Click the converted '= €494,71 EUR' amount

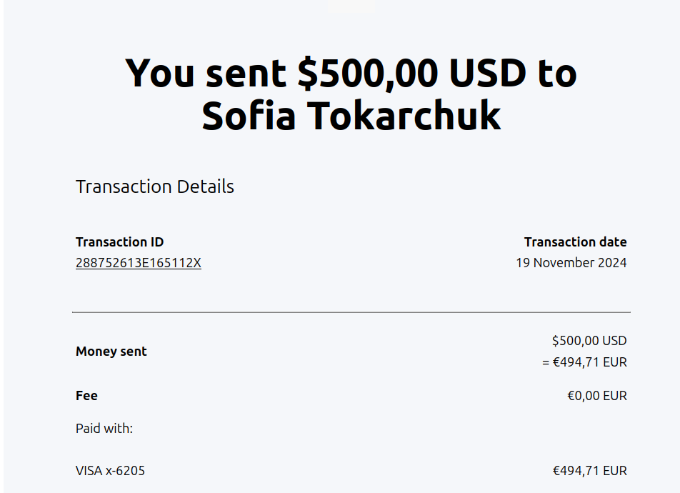584,362
